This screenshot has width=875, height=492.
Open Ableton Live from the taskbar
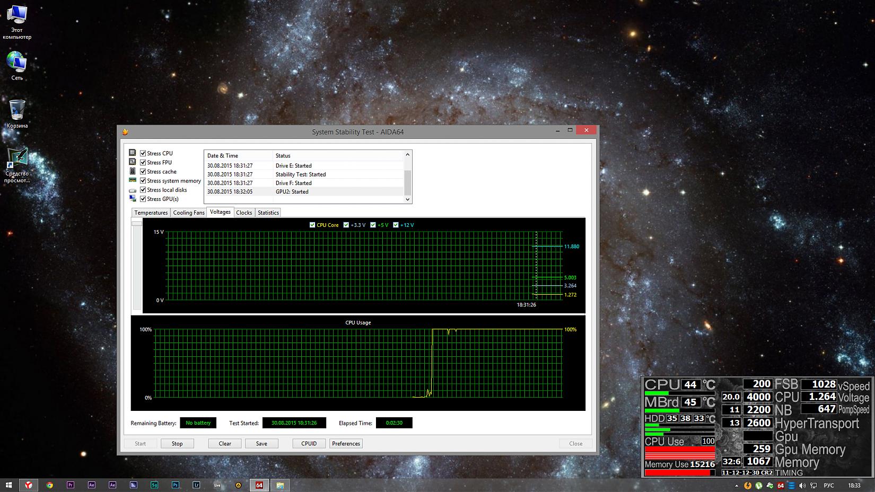[x=217, y=485]
